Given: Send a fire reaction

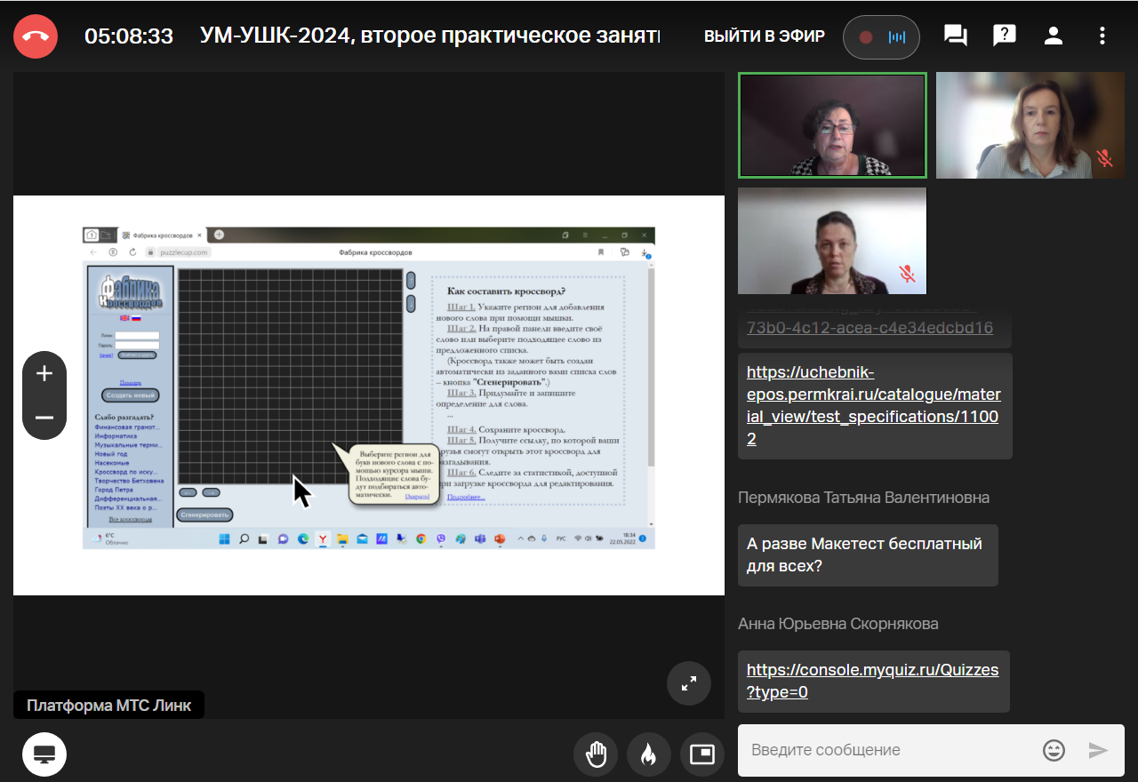Looking at the screenshot, I should 649,754.
